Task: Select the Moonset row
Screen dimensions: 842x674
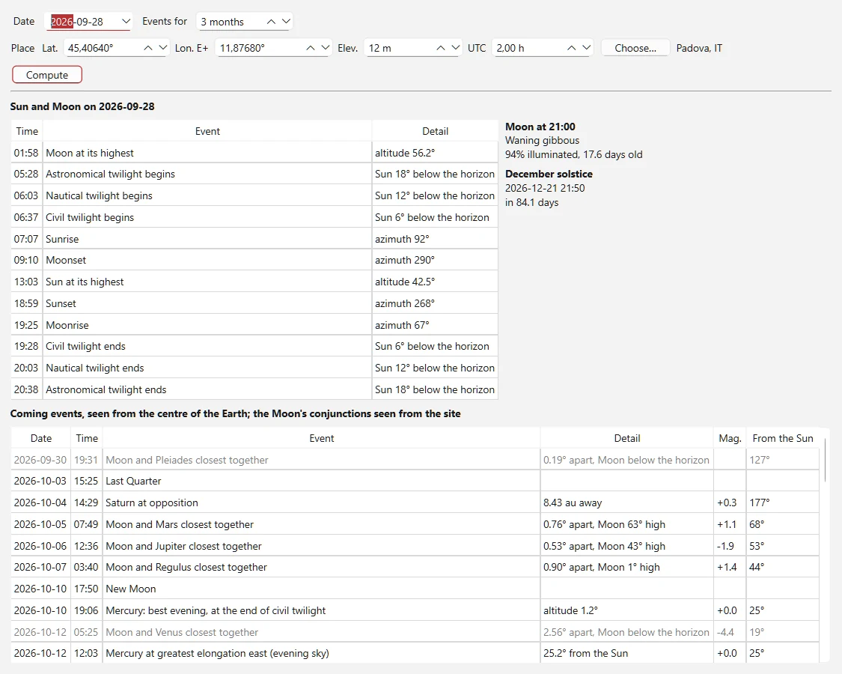Action: click(254, 260)
